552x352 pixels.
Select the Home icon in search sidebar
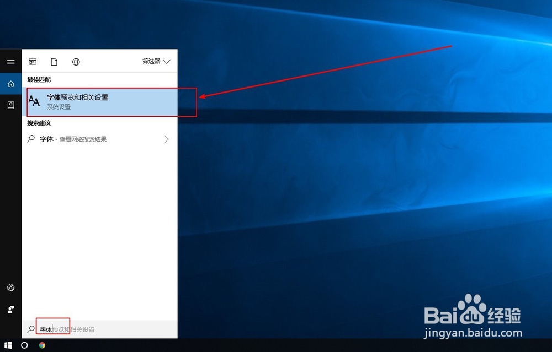pos(11,84)
